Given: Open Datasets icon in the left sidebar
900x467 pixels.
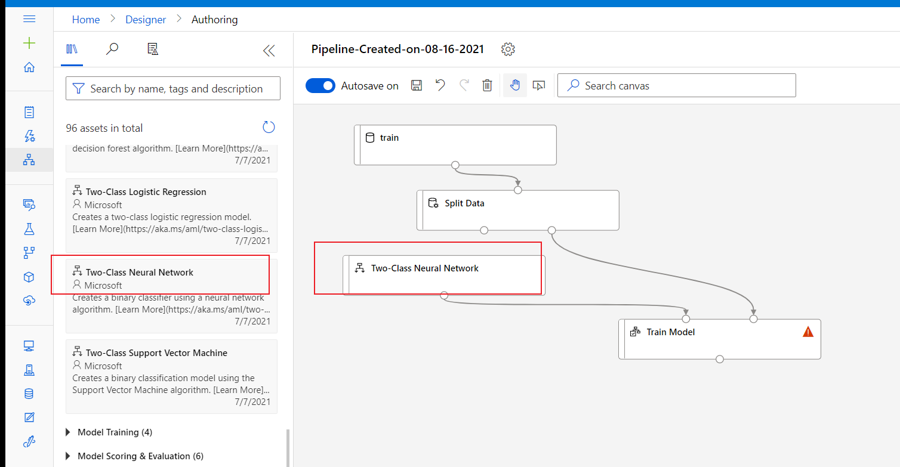Looking at the screenshot, I should pyautogui.click(x=29, y=205).
